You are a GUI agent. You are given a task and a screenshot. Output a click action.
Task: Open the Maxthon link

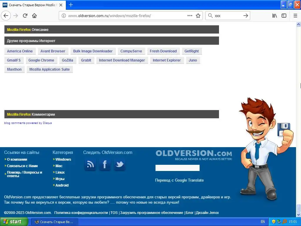pos(14,69)
